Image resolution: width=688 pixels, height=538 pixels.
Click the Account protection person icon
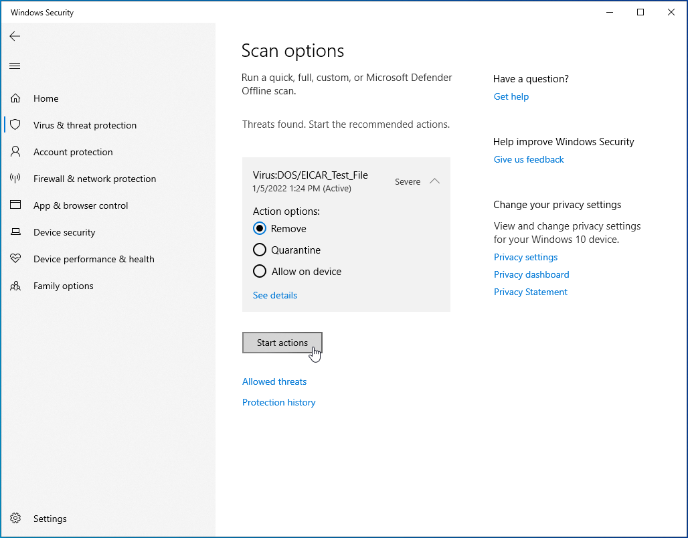click(15, 152)
